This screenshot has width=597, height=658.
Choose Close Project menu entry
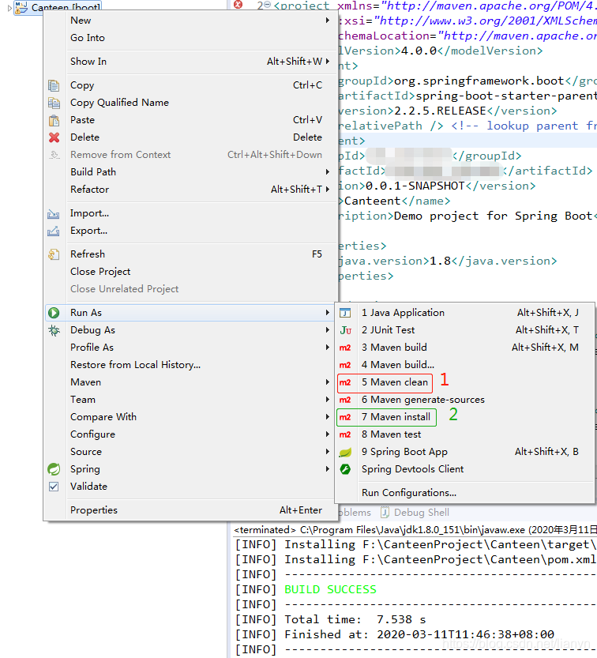[191, 272]
